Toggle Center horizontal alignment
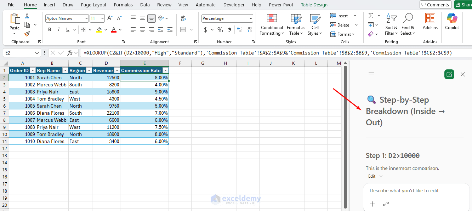Screen dimensions: 472x211 tap(142, 30)
